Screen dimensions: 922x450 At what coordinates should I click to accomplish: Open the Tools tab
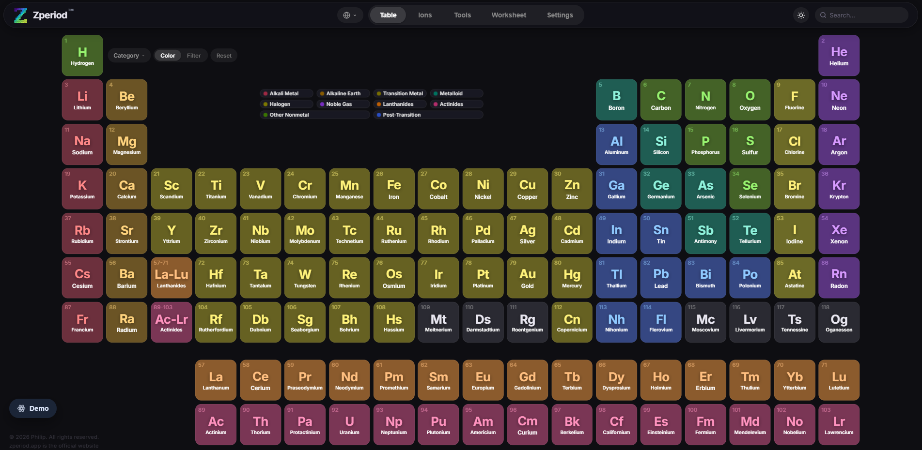pyautogui.click(x=462, y=15)
